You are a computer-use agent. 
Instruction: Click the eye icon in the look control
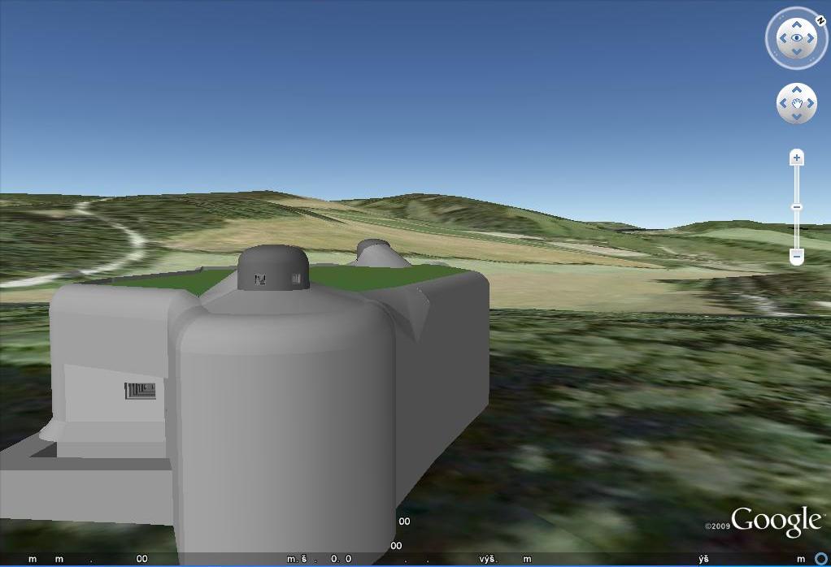(x=797, y=38)
